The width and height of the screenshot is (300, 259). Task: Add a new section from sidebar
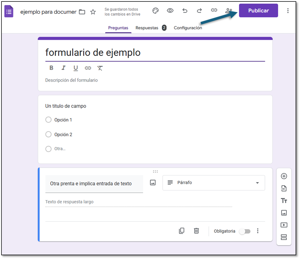284,237
